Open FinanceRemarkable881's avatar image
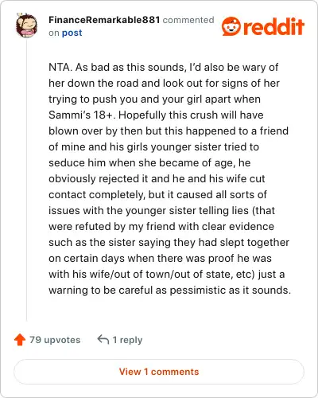318x398 pixels. pos(26,25)
